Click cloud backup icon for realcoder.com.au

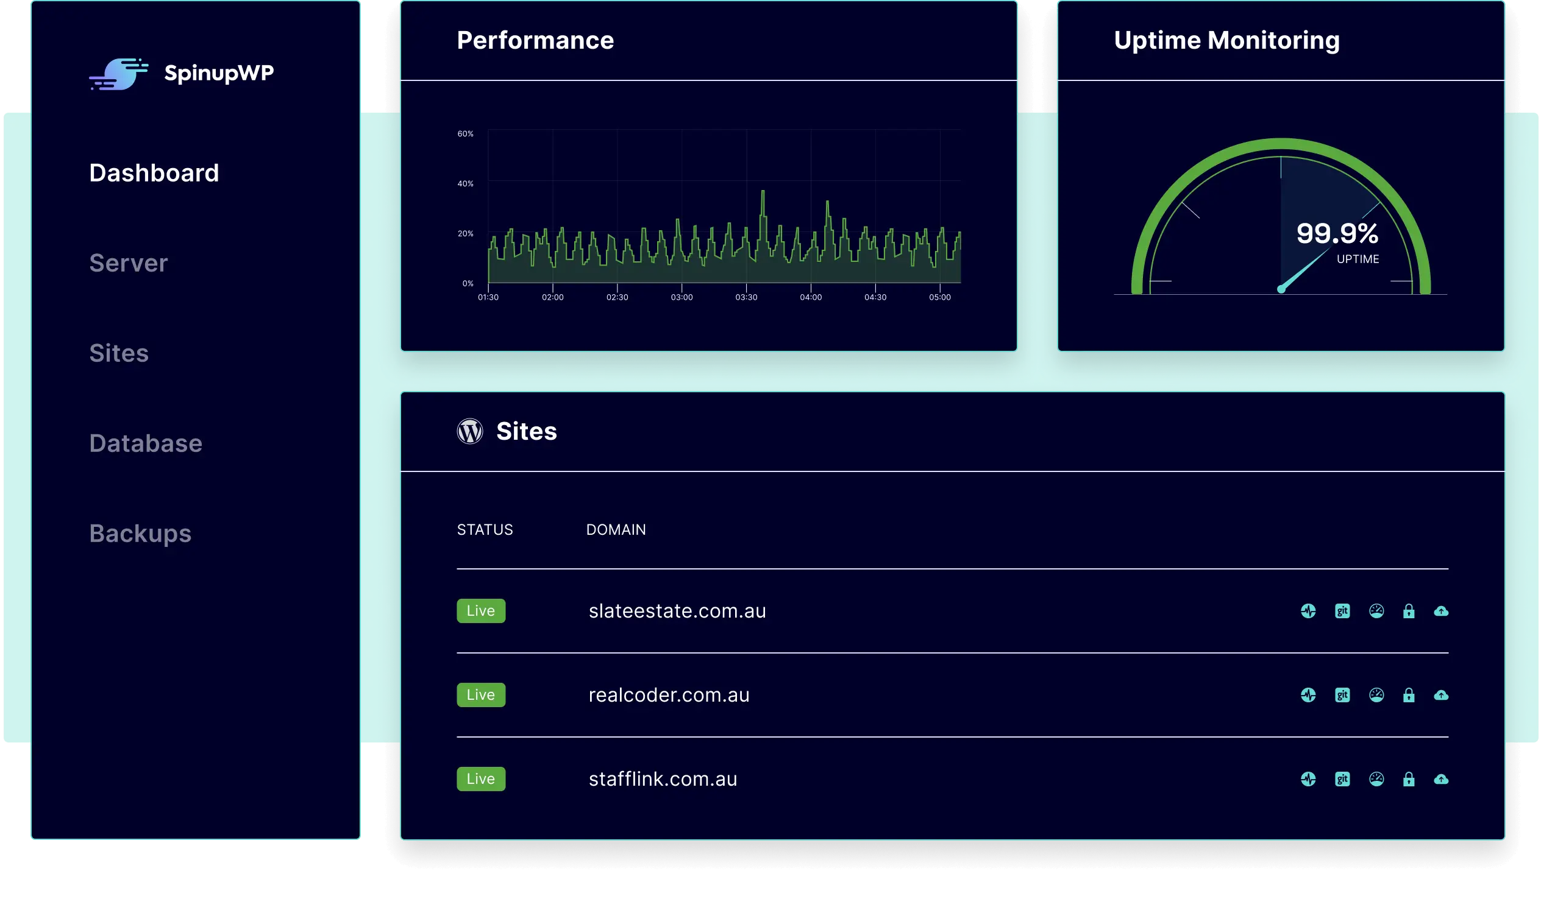tap(1441, 695)
